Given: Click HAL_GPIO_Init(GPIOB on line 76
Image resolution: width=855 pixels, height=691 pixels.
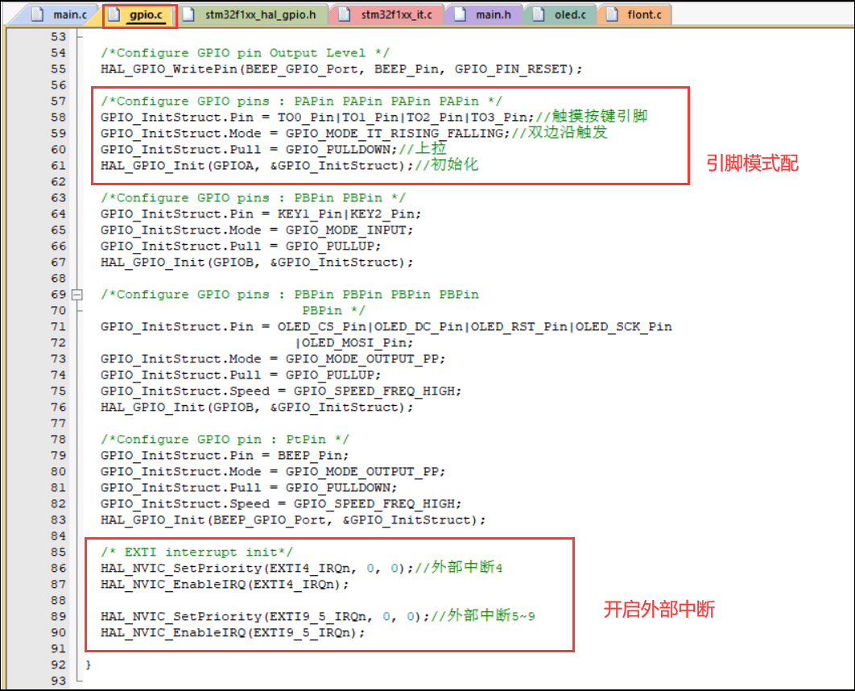Looking at the screenshot, I should click(x=176, y=408).
